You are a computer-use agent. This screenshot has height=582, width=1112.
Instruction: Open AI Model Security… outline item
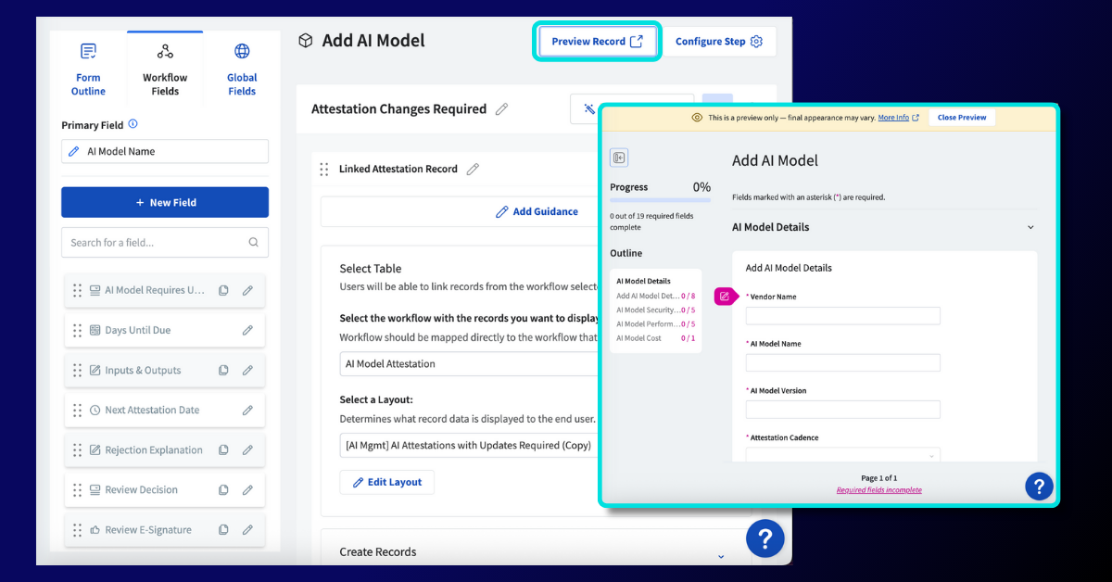coord(655,310)
